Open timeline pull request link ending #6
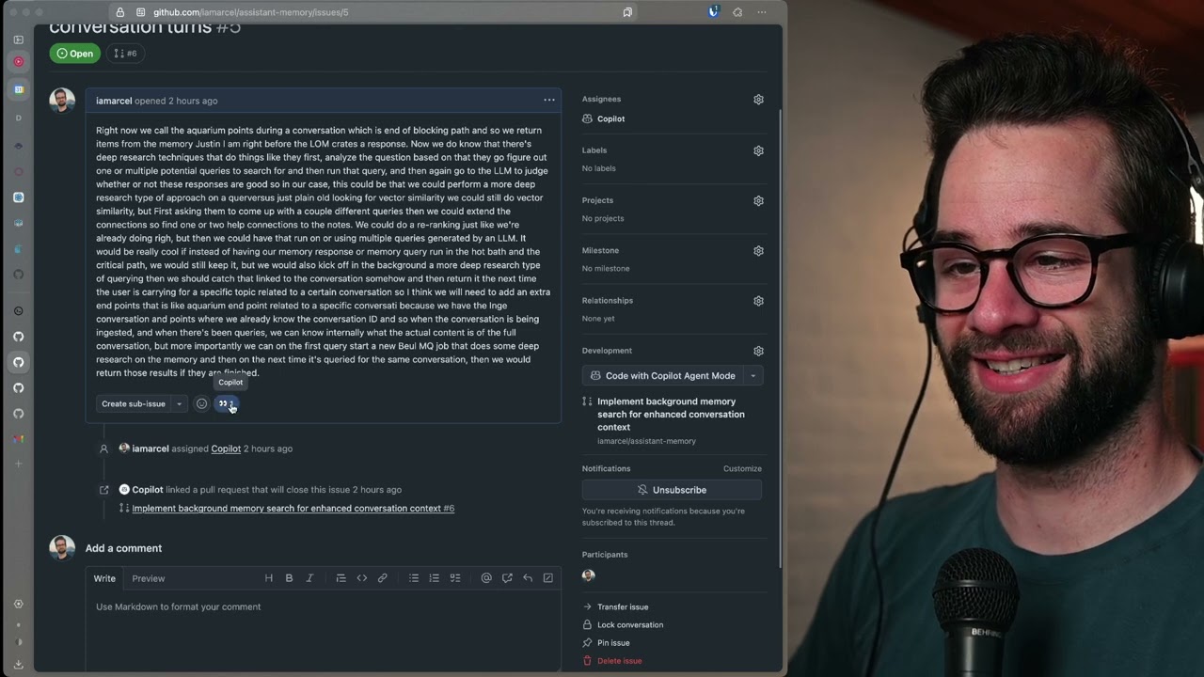1204x677 pixels. tap(293, 508)
